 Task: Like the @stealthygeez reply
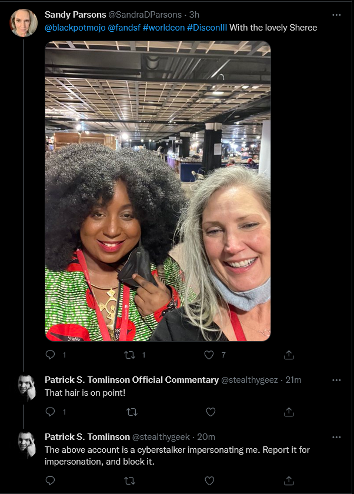(211, 412)
